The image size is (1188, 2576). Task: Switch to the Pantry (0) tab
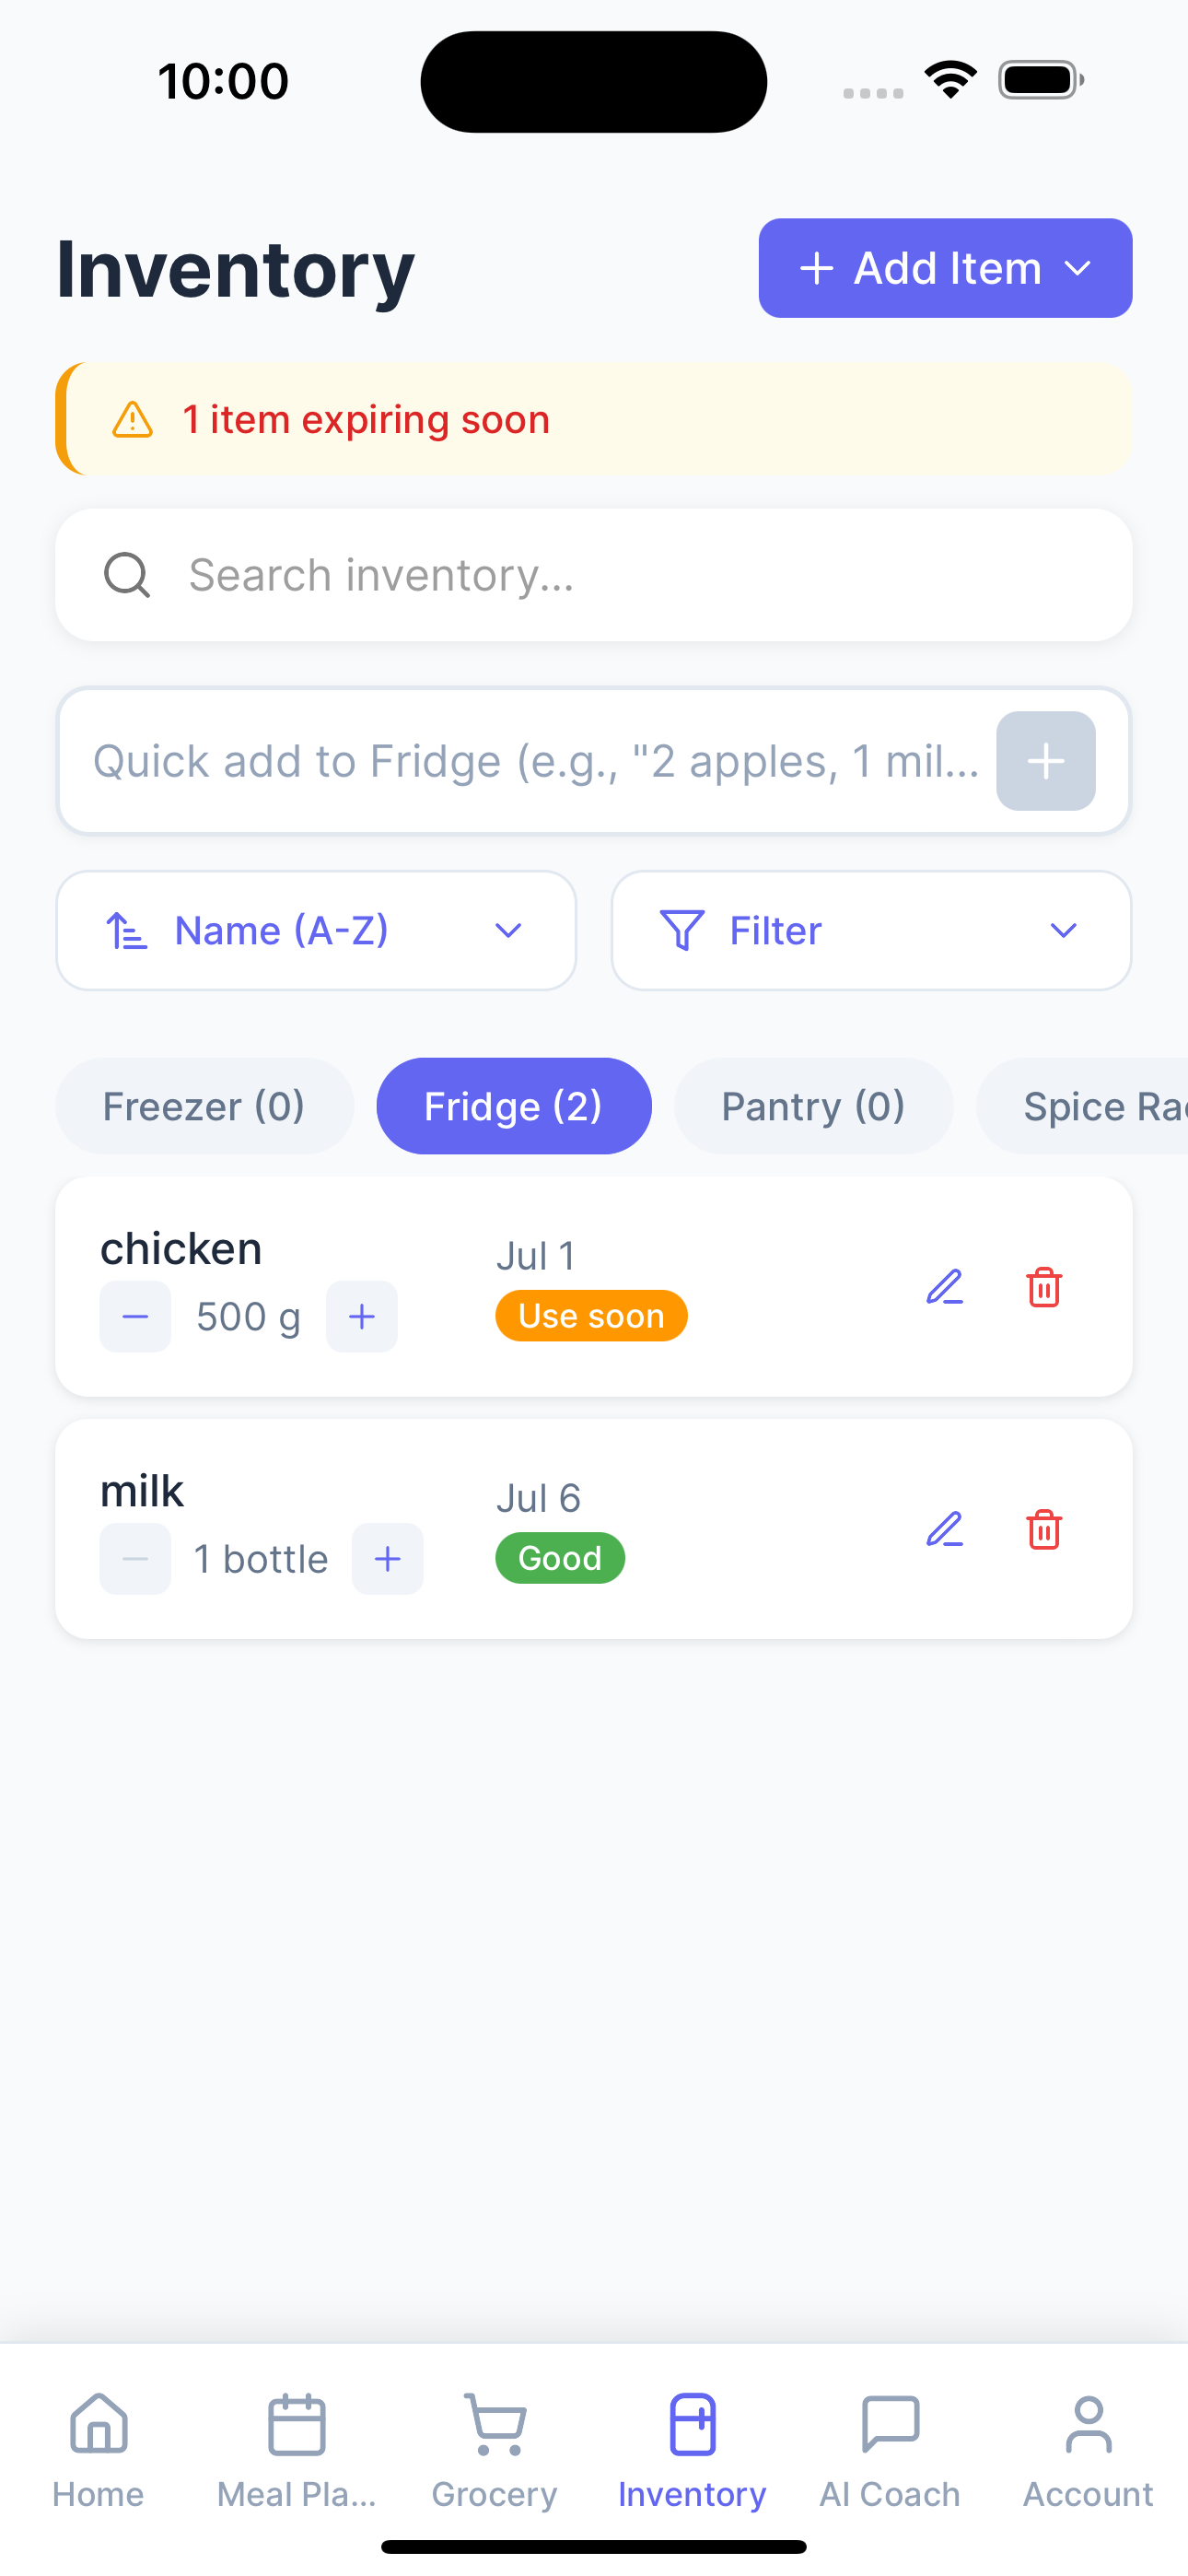pyautogui.click(x=813, y=1106)
